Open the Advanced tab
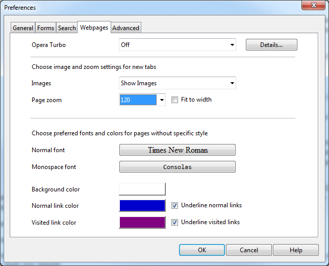 tap(125, 28)
